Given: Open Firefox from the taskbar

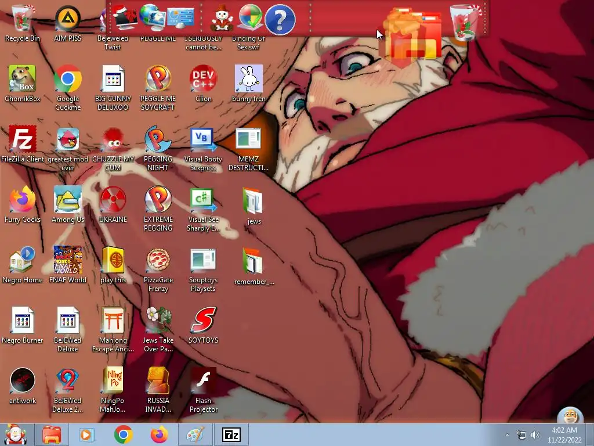Looking at the screenshot, I should (x=159, y=434).
